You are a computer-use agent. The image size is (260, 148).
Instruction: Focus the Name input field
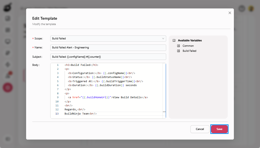[x=108, y=48]
